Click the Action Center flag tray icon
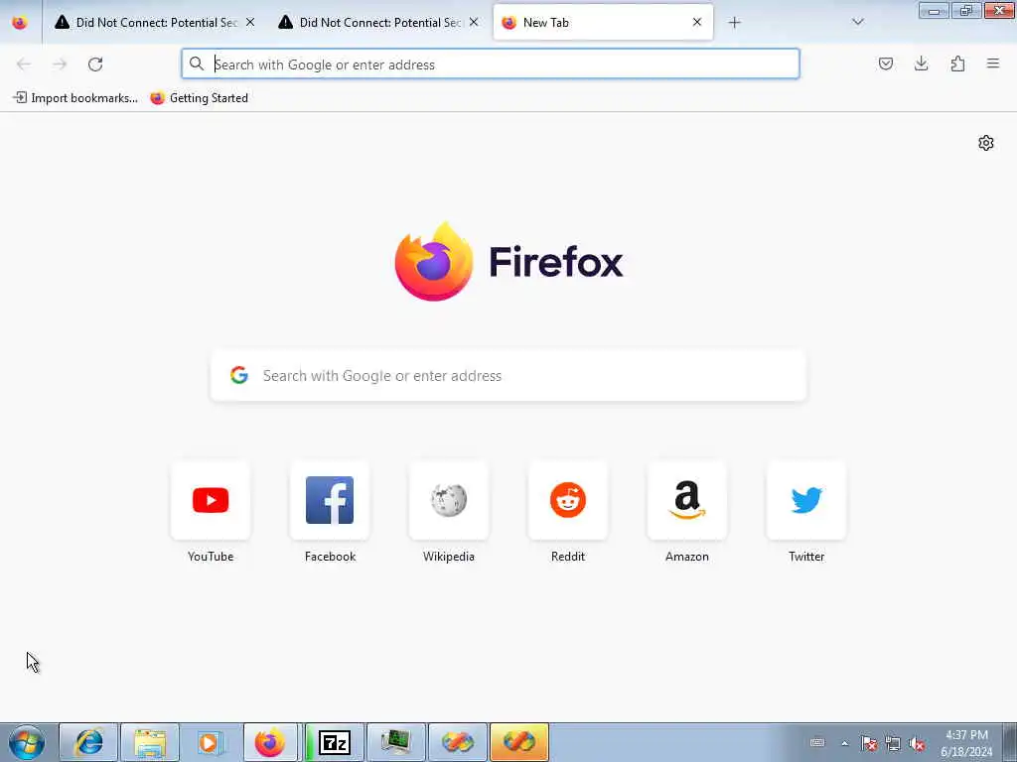 (868, 743)
